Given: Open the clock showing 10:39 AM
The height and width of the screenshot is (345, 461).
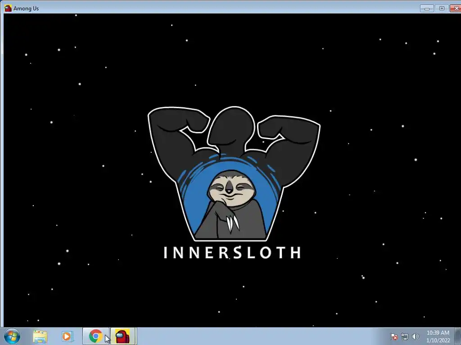Looking at the screenshot, I should [438, 336].
